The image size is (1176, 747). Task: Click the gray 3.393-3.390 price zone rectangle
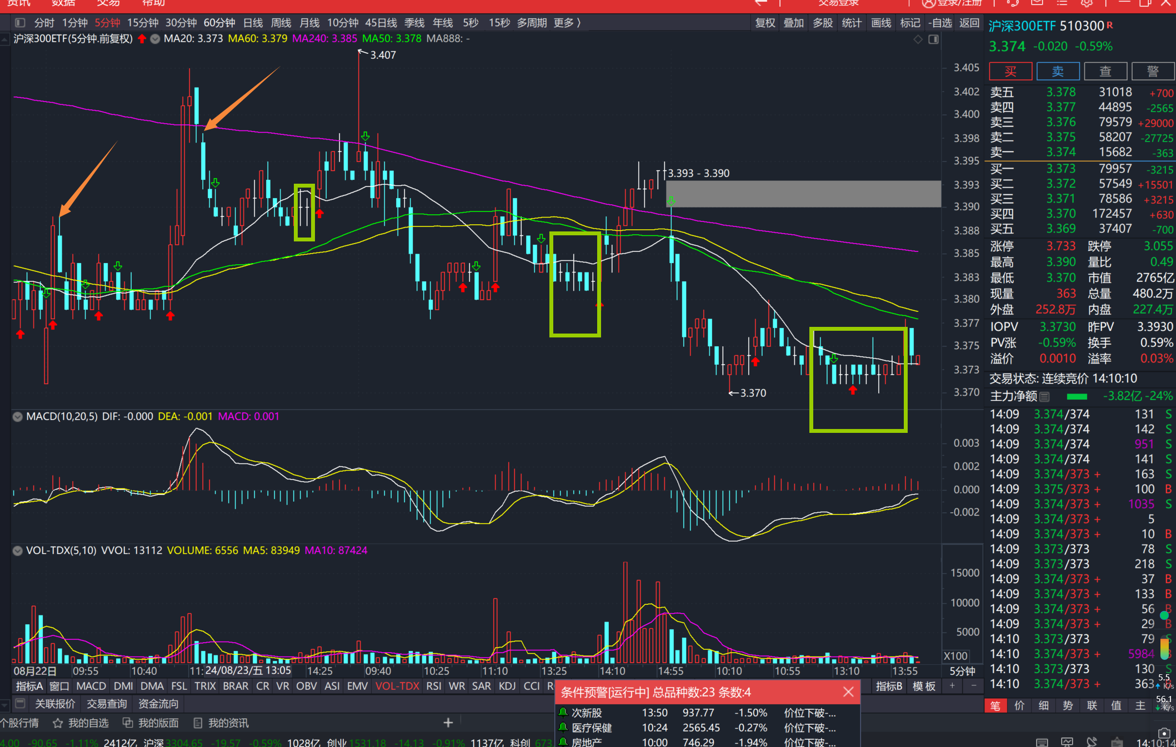tap(803, 194)
